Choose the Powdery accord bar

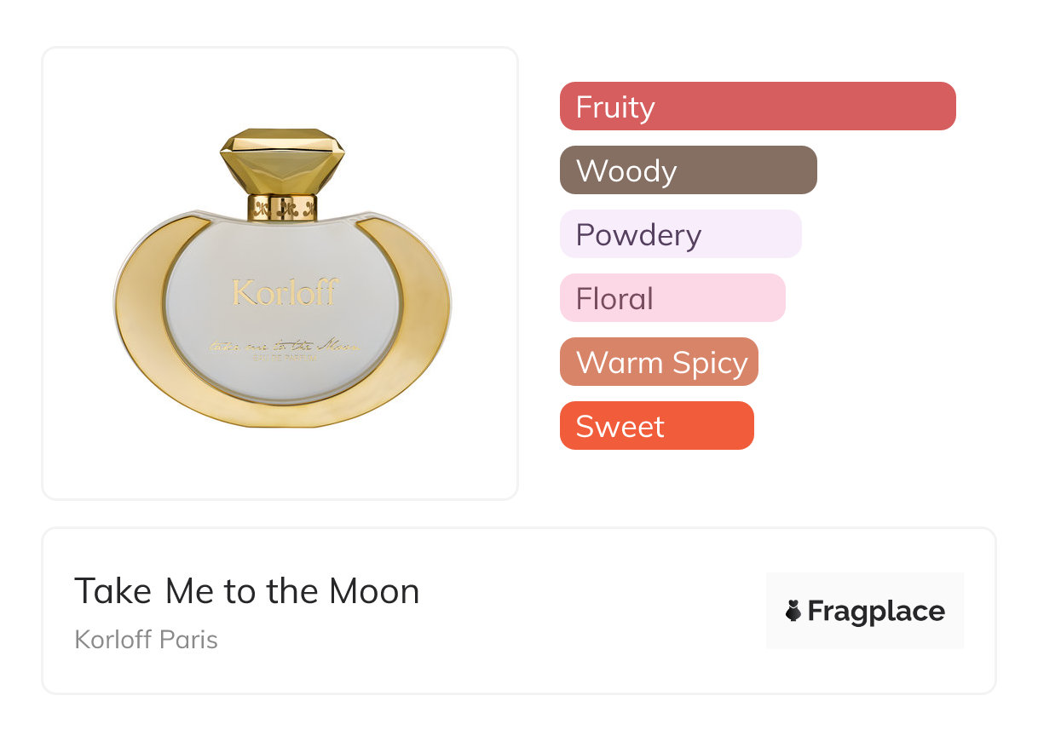click(x=680, y=234)
